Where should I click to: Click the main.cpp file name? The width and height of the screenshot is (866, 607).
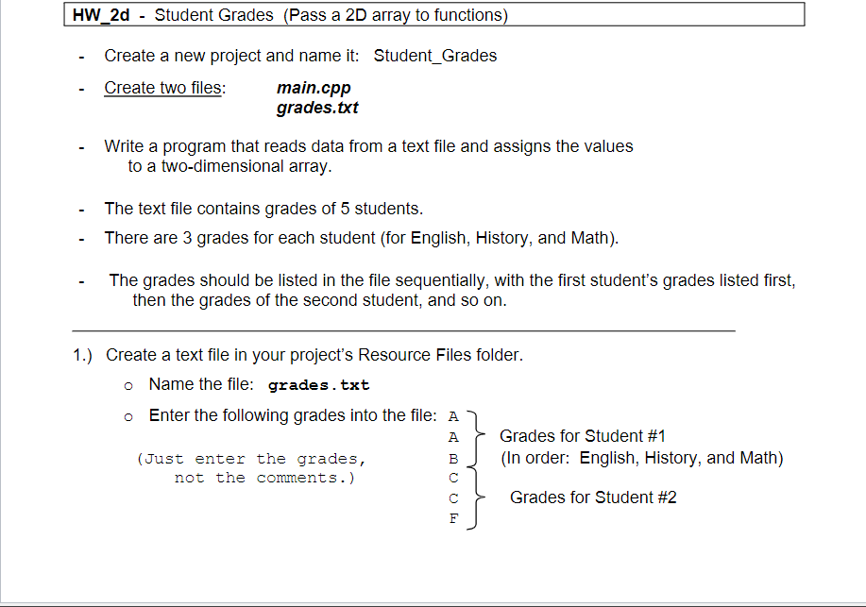click(x=313, y=88)
